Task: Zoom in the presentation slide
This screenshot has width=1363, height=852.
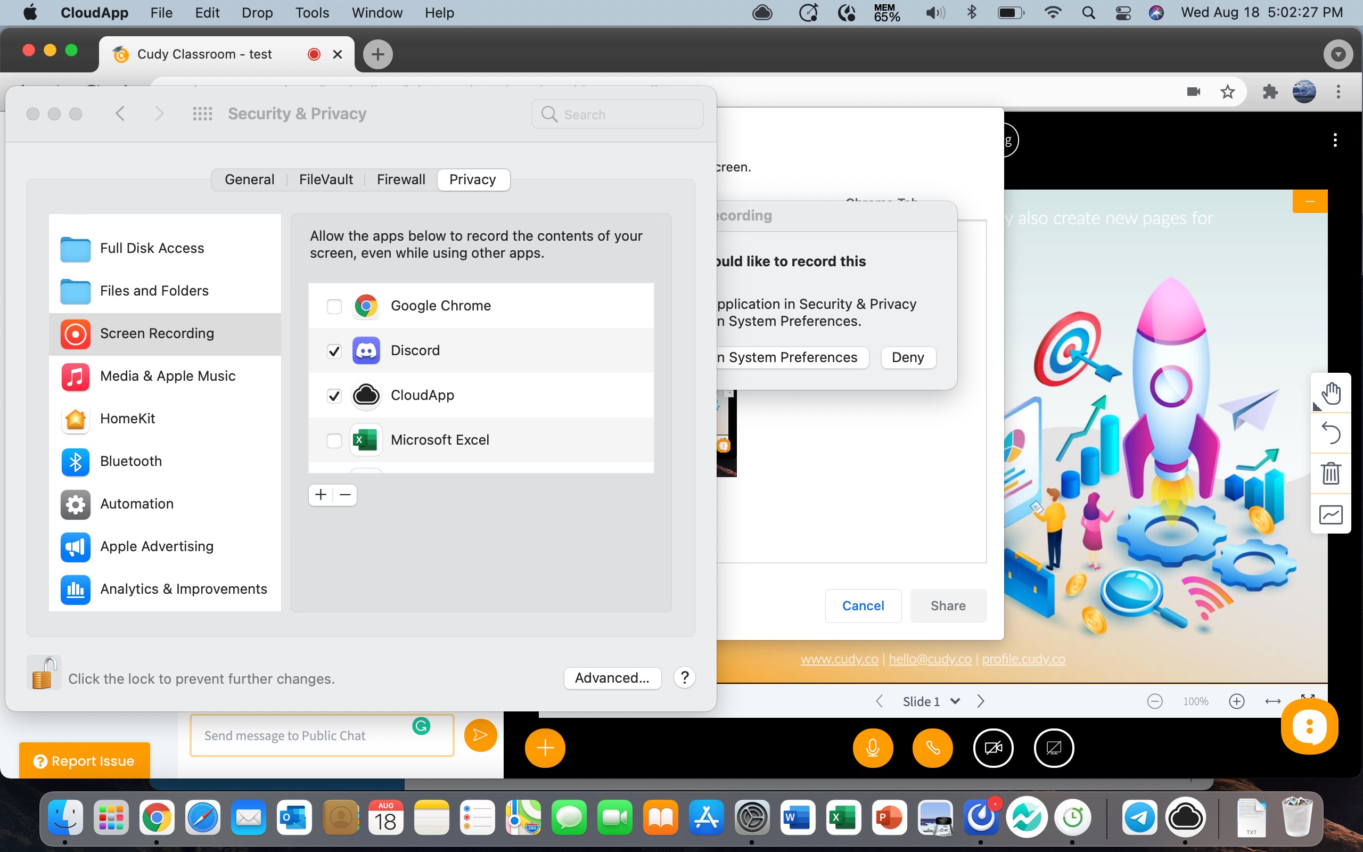Action: pos(1236,701)
